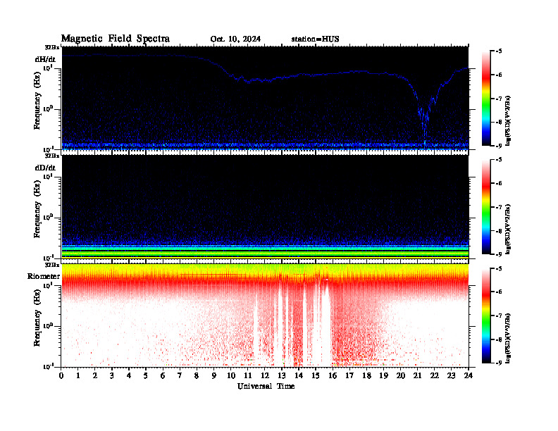Click the "6" tick on the time axis
This screenshot has width=558, height=431.
(x=163, y=376)
